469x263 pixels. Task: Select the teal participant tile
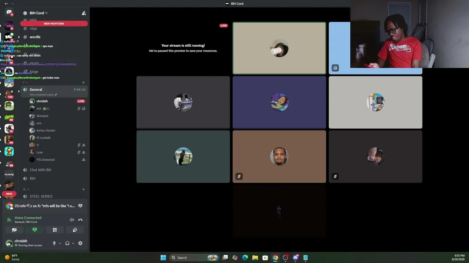pos(183,157)
